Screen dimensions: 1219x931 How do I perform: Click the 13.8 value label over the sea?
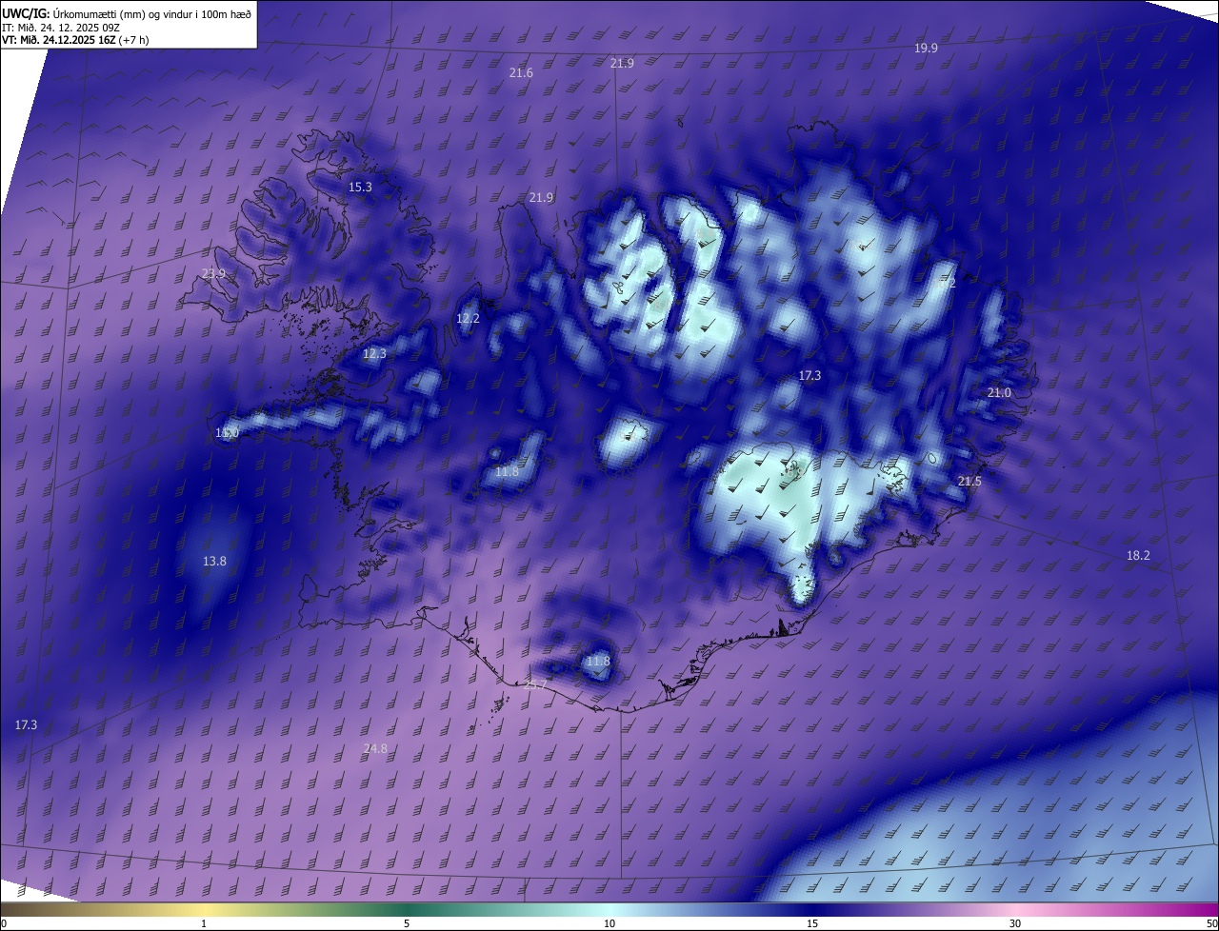(214, 562)
